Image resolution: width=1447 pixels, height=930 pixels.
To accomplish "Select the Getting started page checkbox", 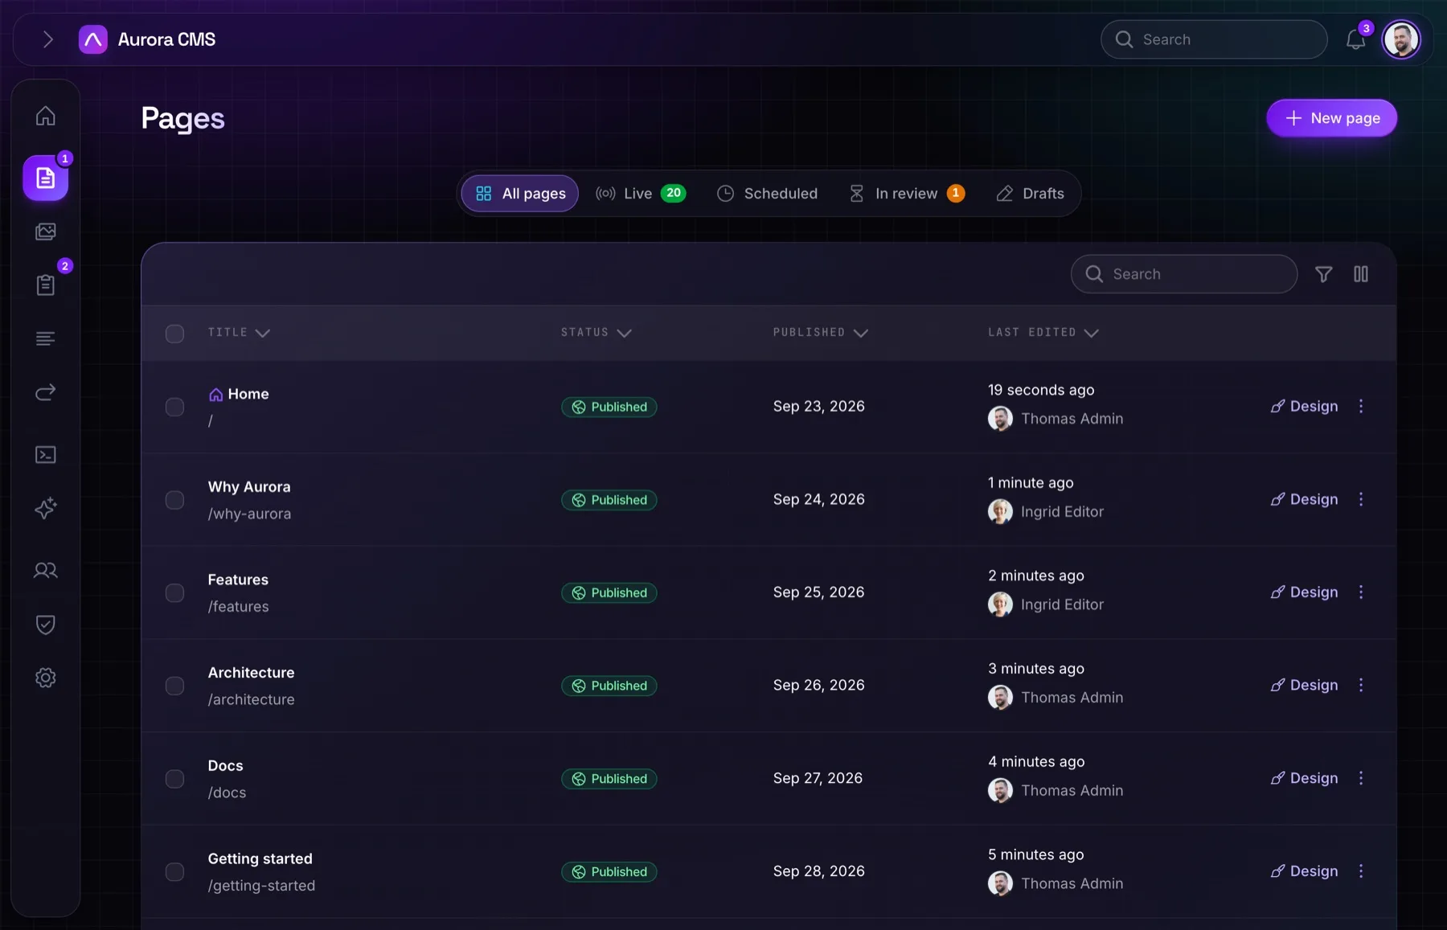I will pyautogui.click(x=174, y=872).
